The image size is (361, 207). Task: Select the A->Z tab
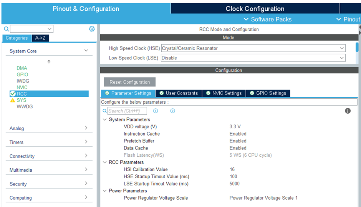40,38
